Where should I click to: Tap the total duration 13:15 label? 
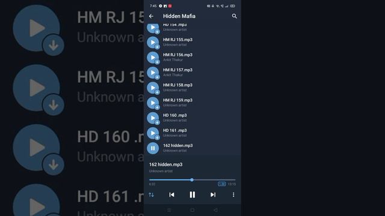pos(232,184)
